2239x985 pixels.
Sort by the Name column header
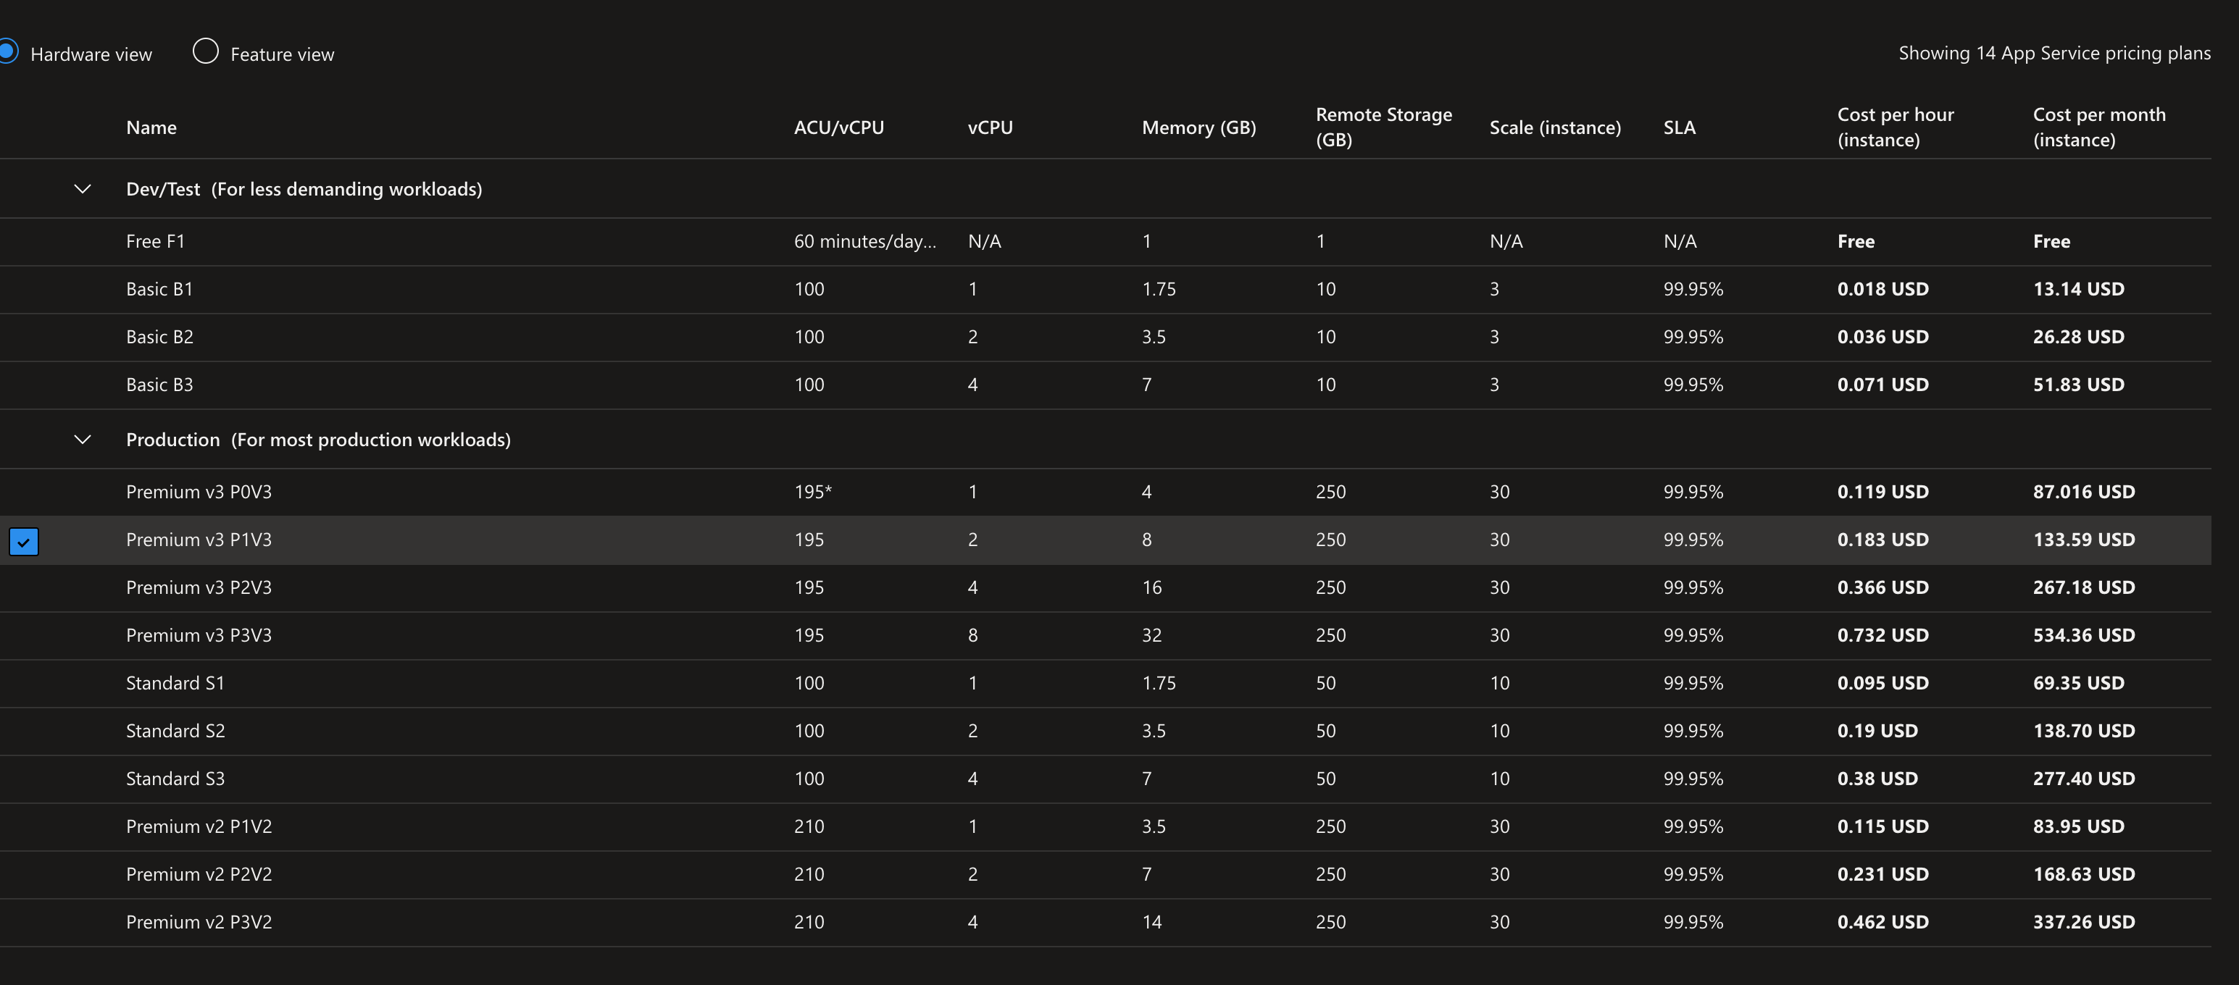(151, 127)
